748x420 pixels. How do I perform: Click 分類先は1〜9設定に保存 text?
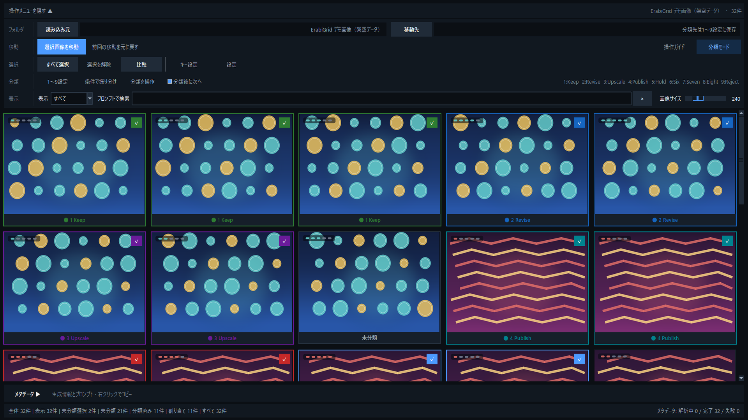coord(709,30)
